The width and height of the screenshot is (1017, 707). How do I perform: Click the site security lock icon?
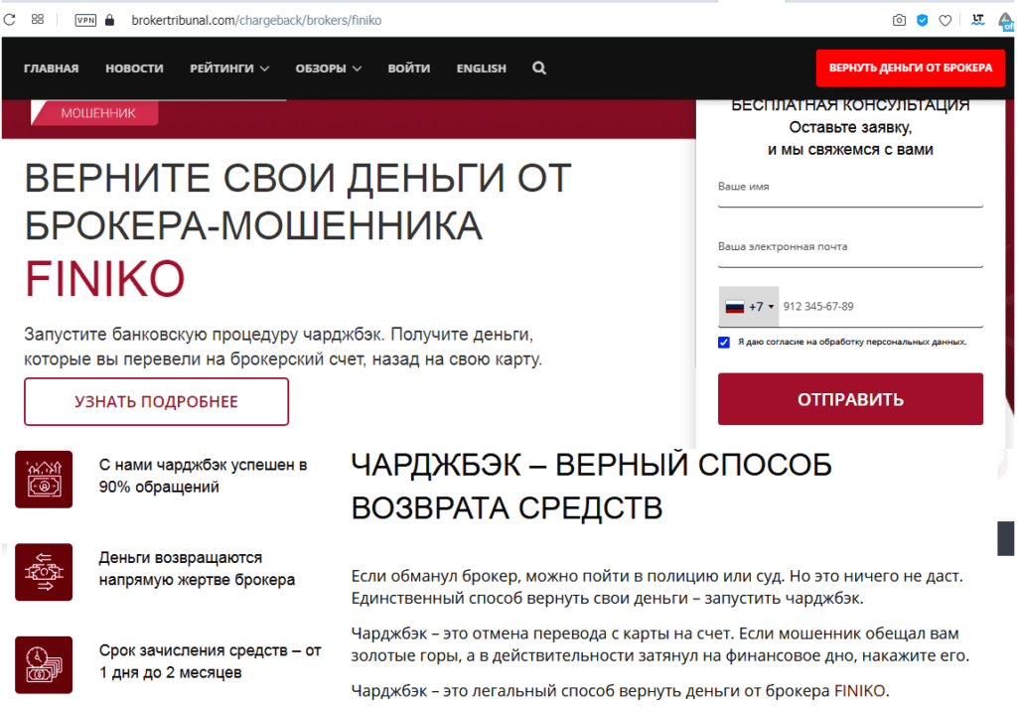click(109, 19)
